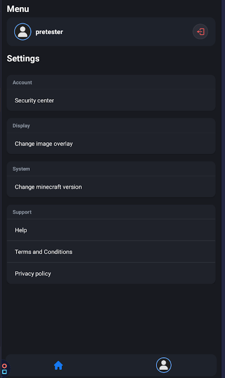View Terms and Conditions
Screen dimensions: 225x378
click(111, 252)
